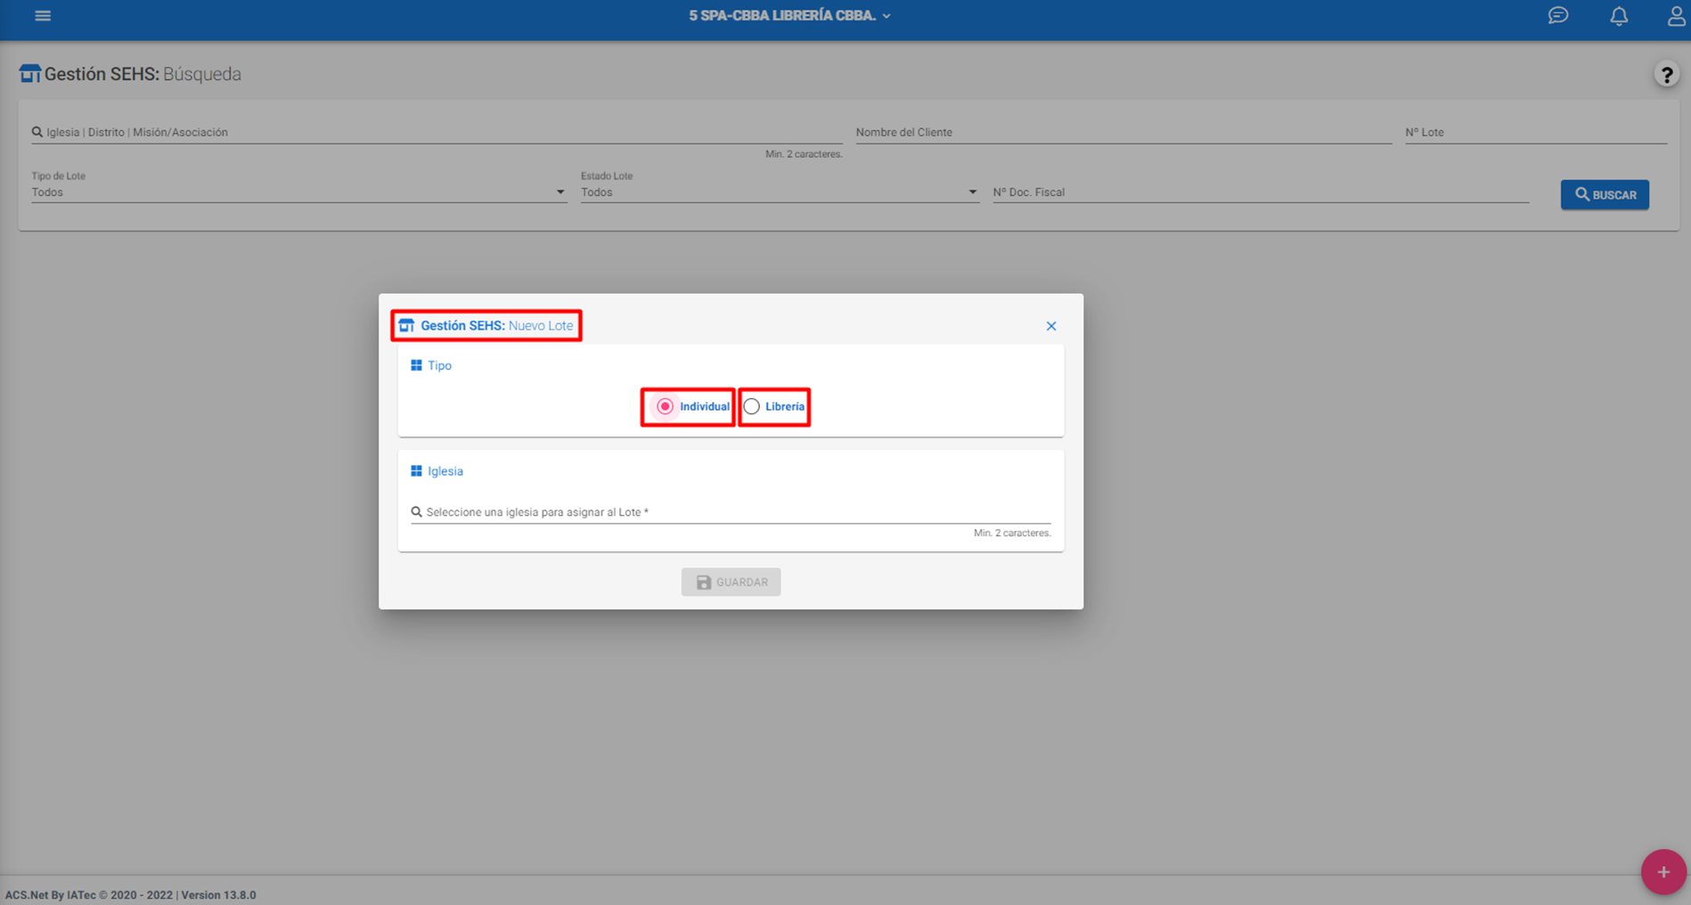The height and width of the screenshot is (905, 1691).
Task: Open the user profile icon
Action: tap(1676, 16)
